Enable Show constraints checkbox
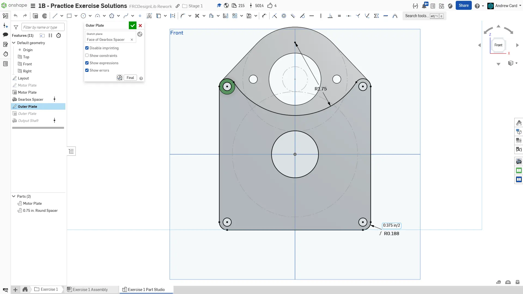Image resolution: width=523 pixels, height=294 pixels. pyautogui.click(x=87, y=55)
